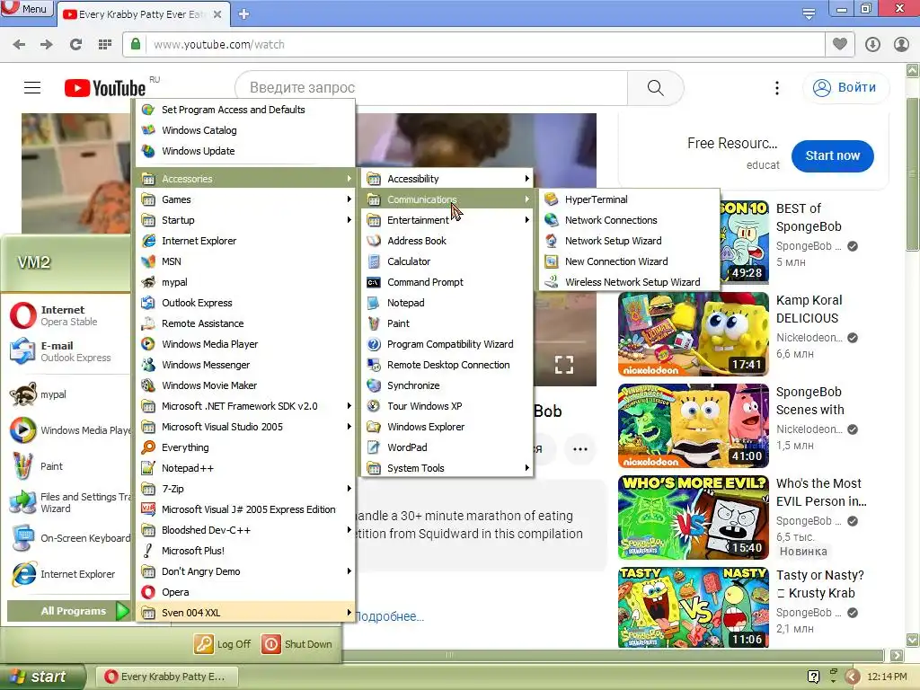Select Accessories in All Programs
Screen dimensions: 920x690
[246, 179]
